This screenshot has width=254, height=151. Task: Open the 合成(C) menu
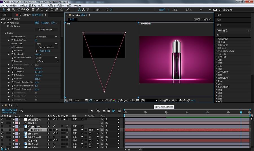(x=23, y=6)
